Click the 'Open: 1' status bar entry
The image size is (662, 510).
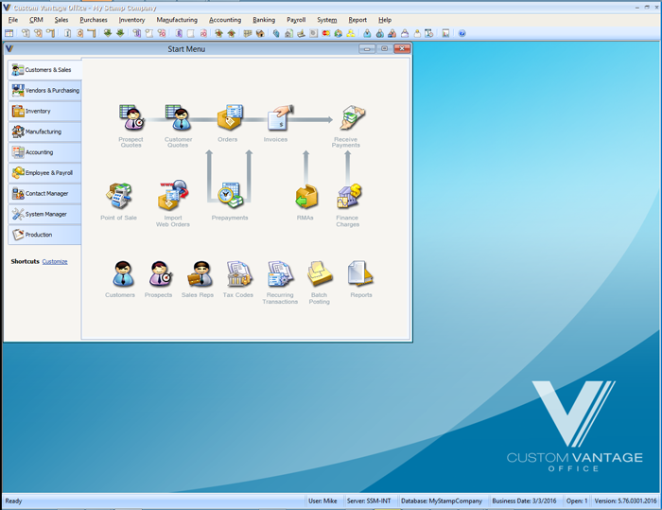[x=577, y=501]
